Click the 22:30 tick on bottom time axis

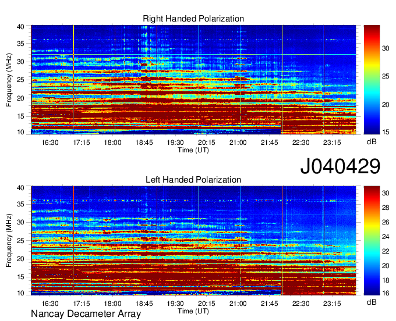pyautogui.click(x=301, y=304)
